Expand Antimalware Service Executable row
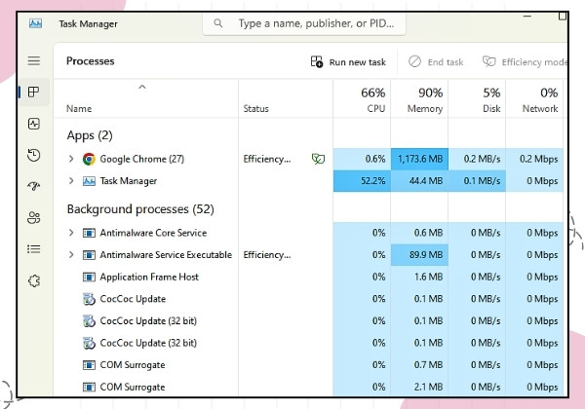Screen dimensions: 585x409 click(71, 255)
